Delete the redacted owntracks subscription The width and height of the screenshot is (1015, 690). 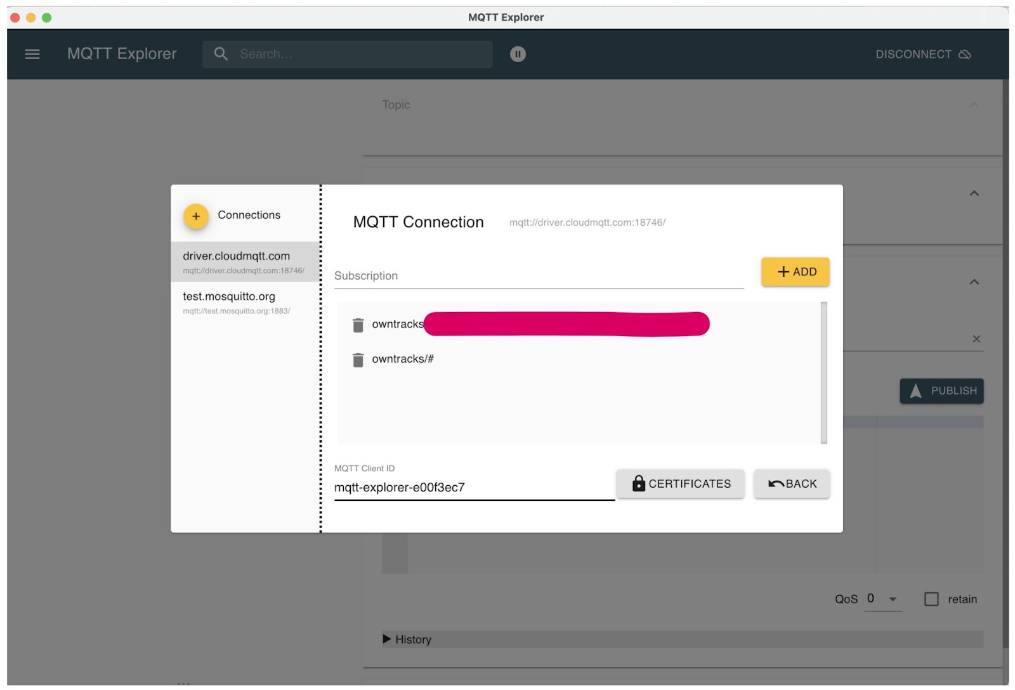(358, 325)
